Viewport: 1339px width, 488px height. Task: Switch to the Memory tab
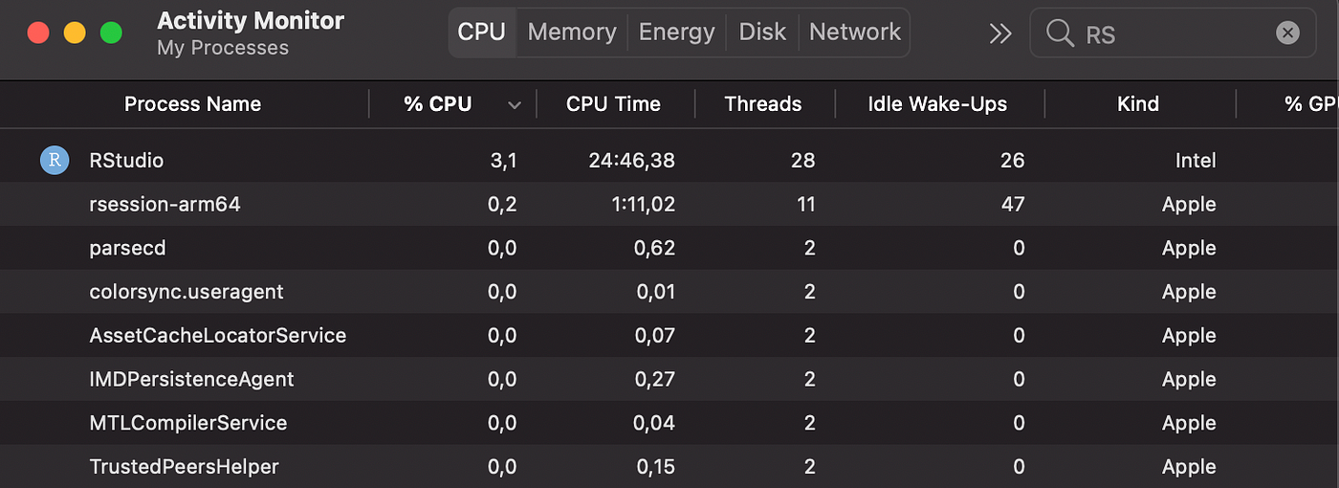pos(572,33)
